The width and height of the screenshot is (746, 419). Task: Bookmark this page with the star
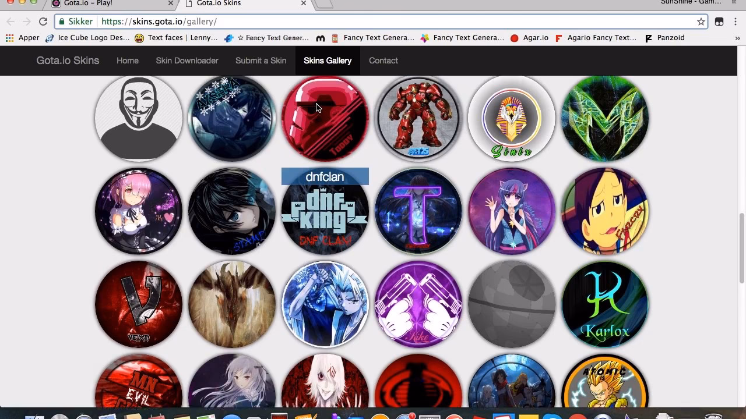pos(701,22)
